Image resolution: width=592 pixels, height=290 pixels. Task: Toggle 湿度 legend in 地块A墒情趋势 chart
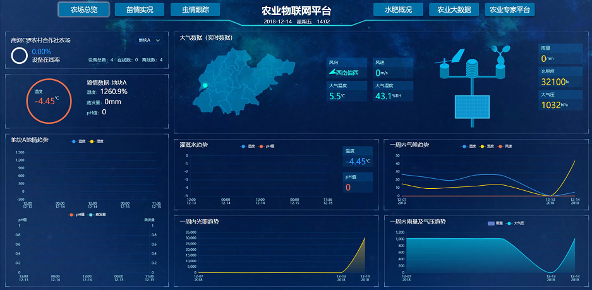(x=96, y=142)
